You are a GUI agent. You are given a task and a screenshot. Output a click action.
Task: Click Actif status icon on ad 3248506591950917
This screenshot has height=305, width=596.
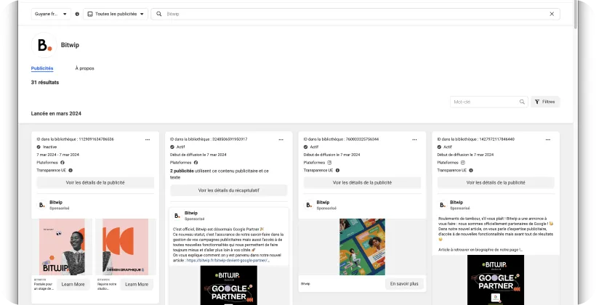point(172,147)
